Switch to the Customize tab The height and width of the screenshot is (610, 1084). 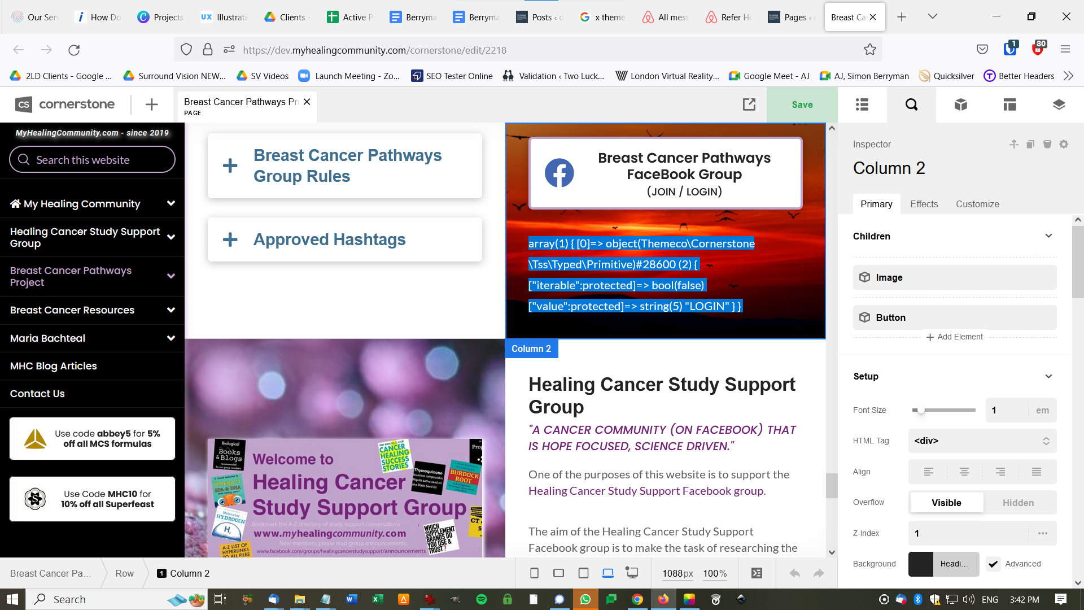point(977,204)
